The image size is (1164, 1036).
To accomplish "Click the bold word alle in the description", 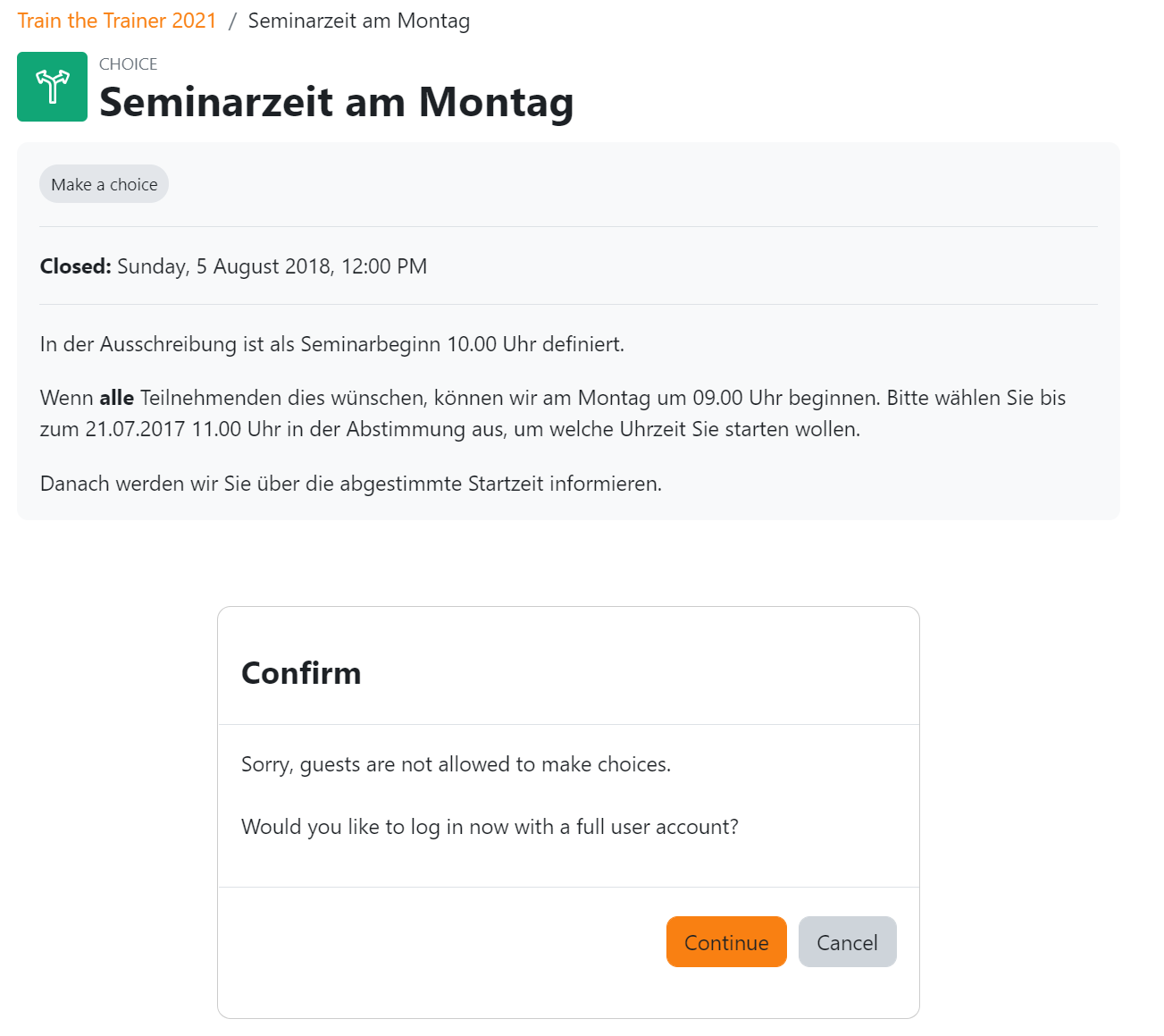I will tap(116, 398).
